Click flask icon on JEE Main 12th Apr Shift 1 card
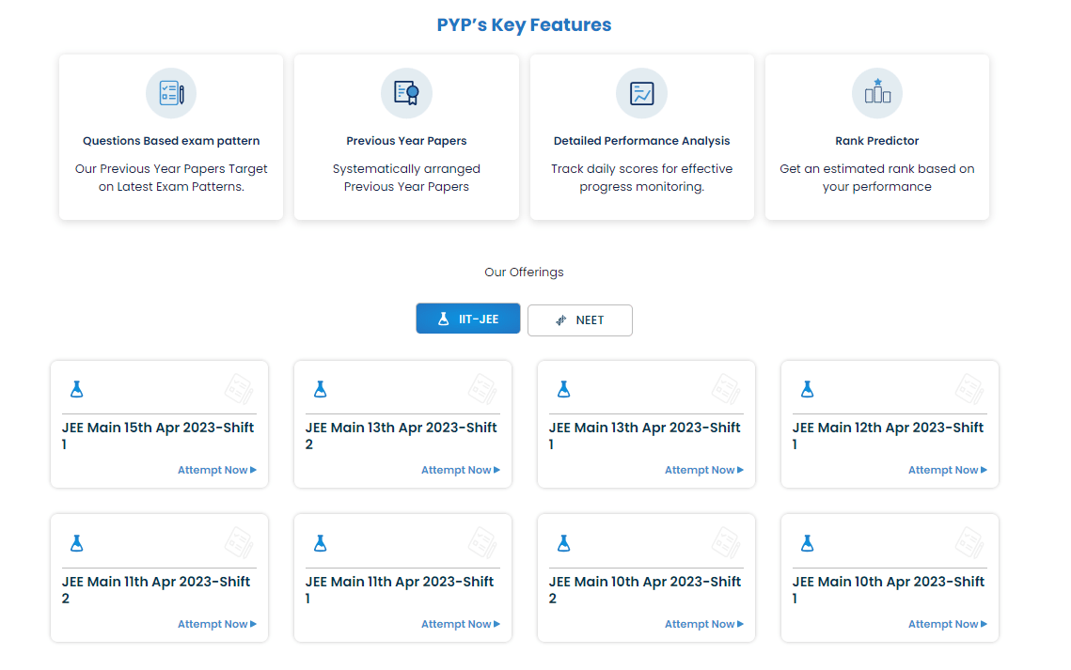This screenshot has width=1071, height=670. click(807, 388)
